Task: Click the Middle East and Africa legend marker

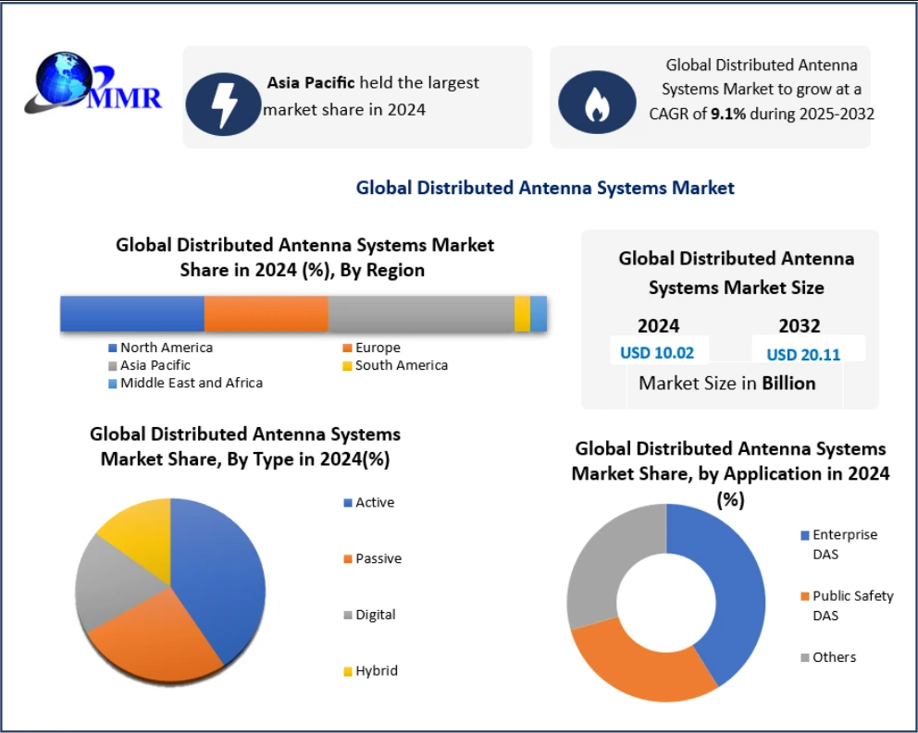Action: coord(113,384)
